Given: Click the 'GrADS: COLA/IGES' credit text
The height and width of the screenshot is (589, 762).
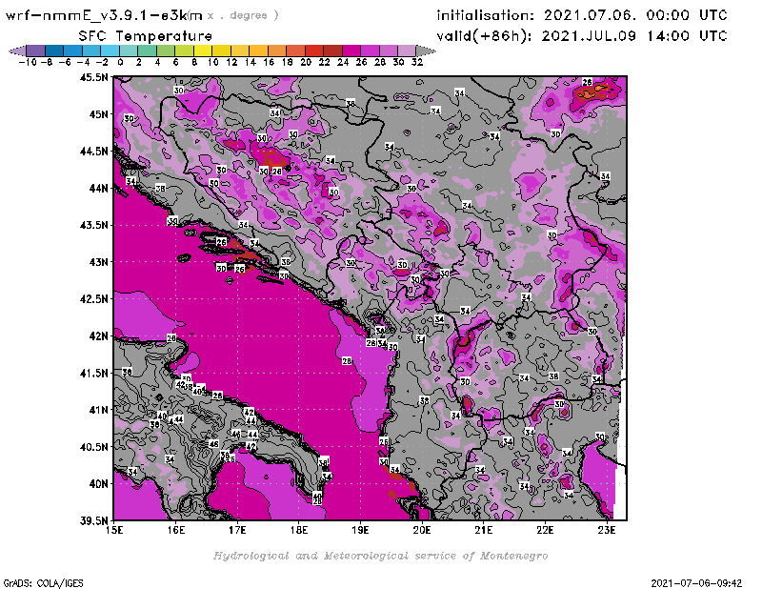Looking at the screenshot, I should tap(43, 583).
